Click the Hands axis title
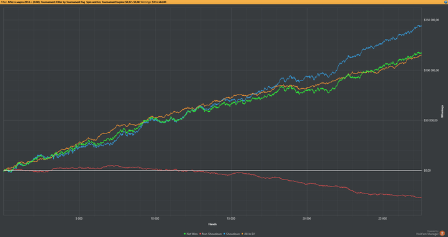Image resolution: width=448 pixels, height=237 pixels. click(212, 224)
